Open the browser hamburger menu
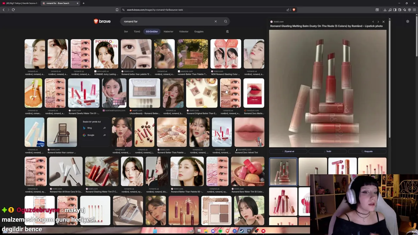Image resolution: width=418 pixels, height=235 pixels. (414, 10)
